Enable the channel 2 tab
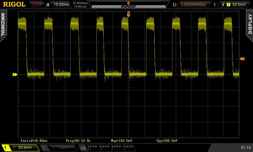This screenshot has height=152, width=253. coord(44,148)
